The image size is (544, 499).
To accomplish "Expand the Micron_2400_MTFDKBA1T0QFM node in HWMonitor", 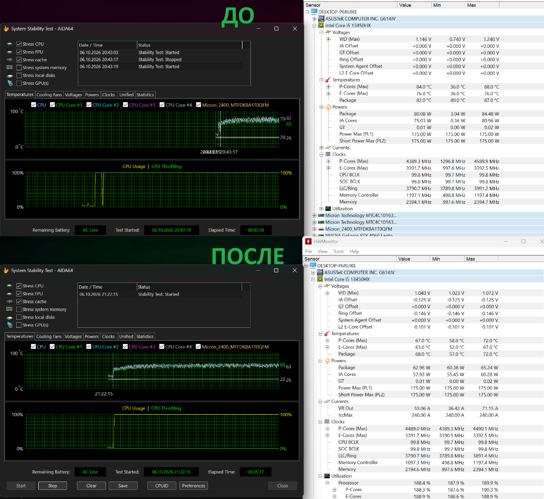I will [x=314, y=229].
